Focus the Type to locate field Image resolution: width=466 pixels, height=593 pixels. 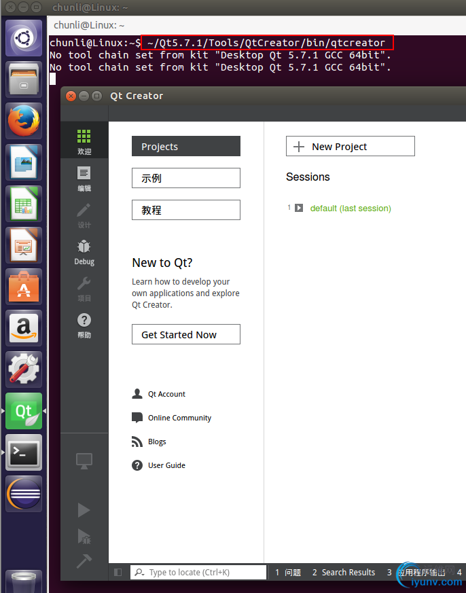tap(198, 572)
